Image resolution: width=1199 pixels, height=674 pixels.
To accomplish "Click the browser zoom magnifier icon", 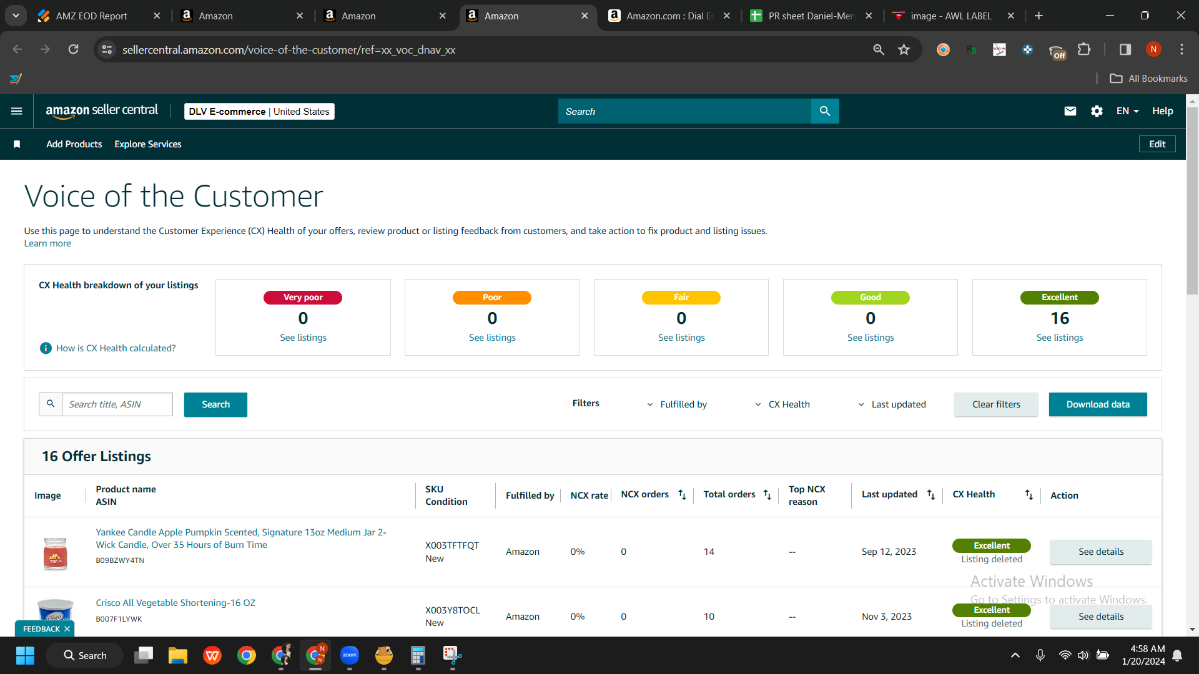I will click(879, 49).
